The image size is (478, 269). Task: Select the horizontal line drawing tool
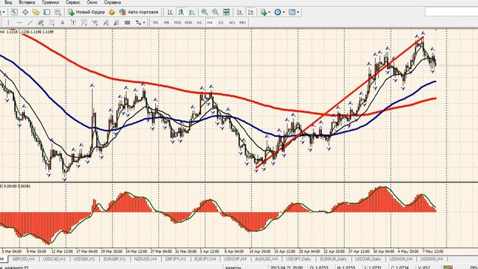coord(19,22)
